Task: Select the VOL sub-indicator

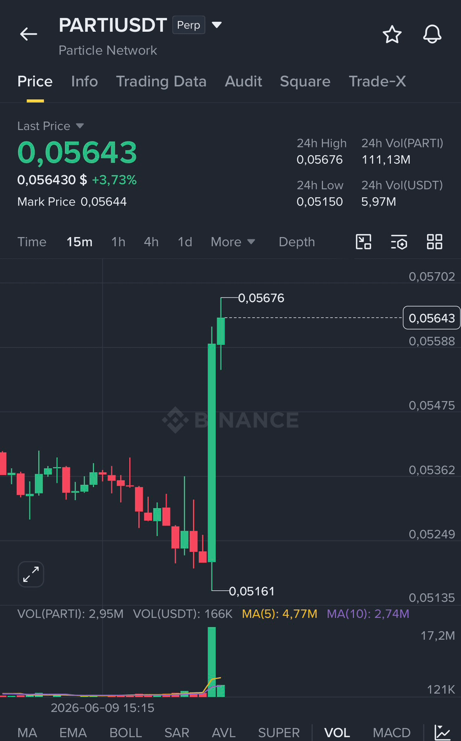Action: point(337,733)
